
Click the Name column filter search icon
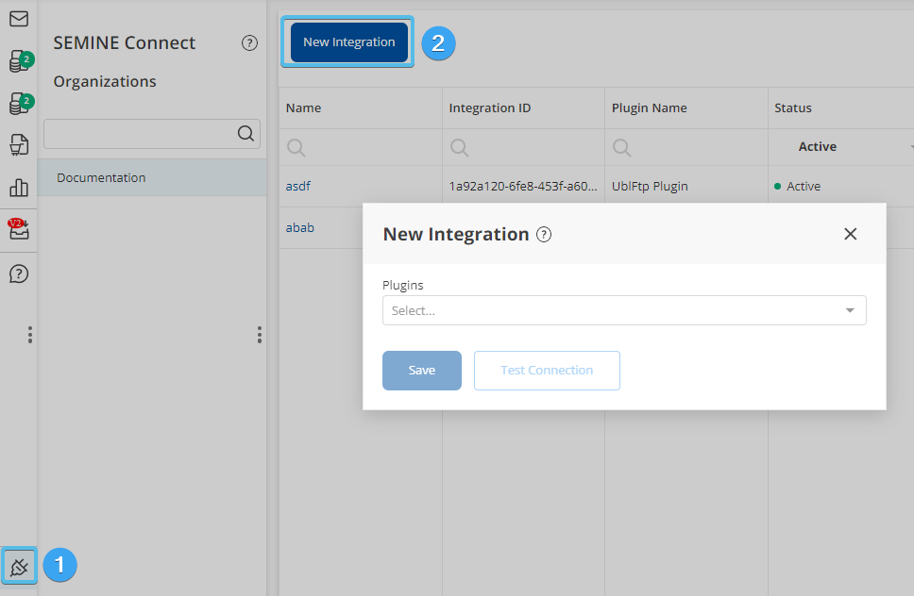[x=296, y=147]
